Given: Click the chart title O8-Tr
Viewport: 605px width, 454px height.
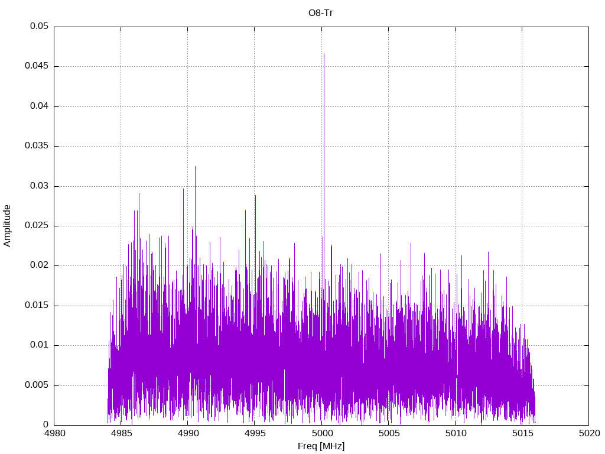Looking at the screenshot, I should (321, 13).
